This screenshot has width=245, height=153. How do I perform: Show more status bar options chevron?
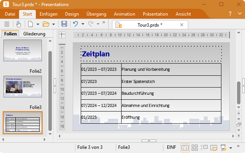[x=238, y=146]
